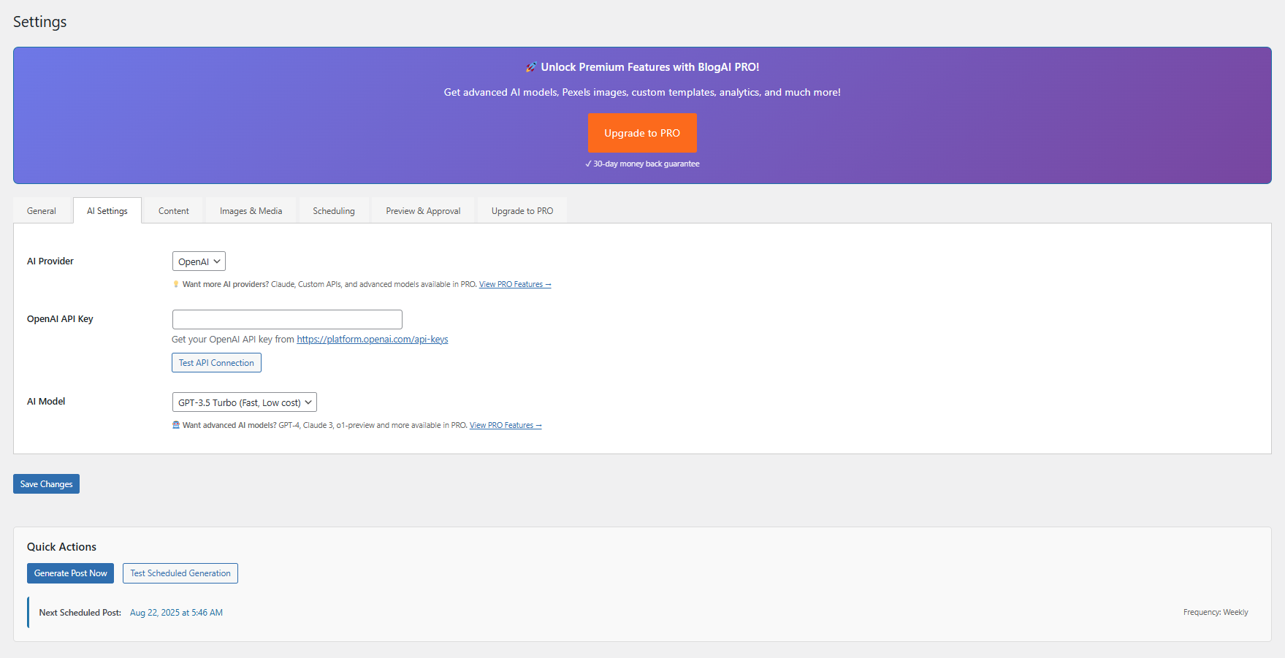
Task: Open the Preview & Approval tab
Action: 423,211
